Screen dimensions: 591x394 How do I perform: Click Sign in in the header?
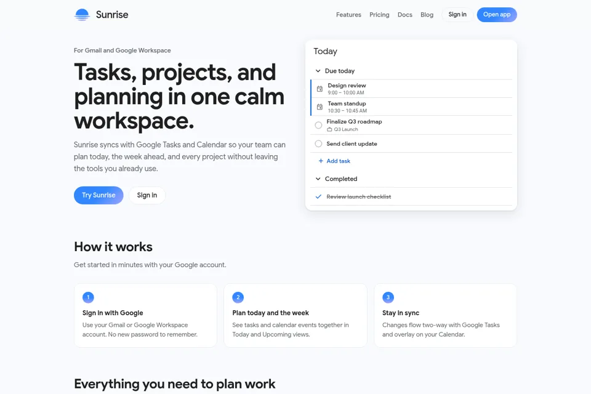[457, 15]
